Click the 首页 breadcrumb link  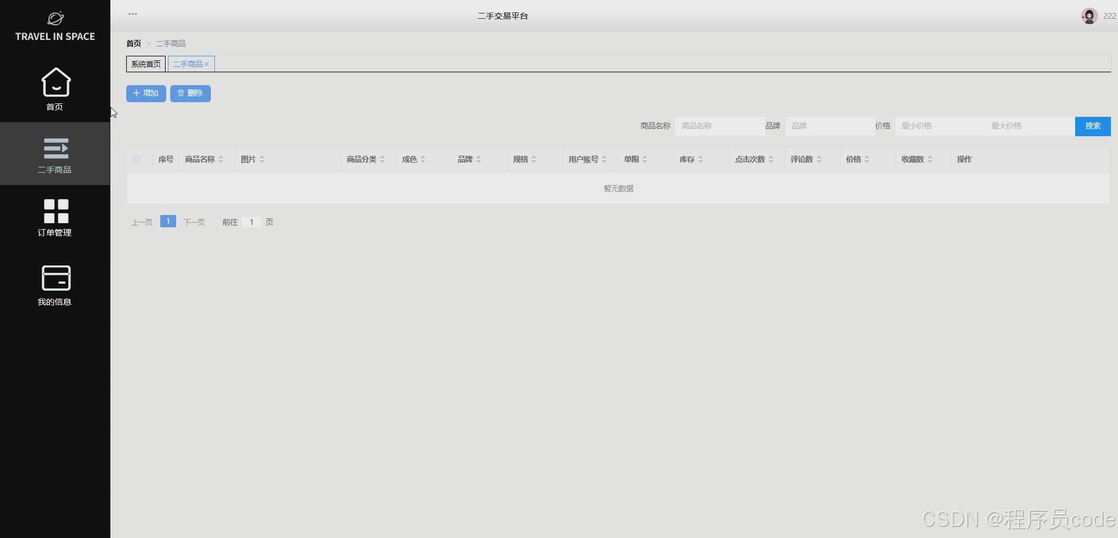[x=134, y=43]
